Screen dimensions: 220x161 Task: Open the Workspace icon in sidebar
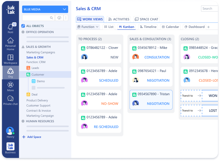[x=10, y=58]
